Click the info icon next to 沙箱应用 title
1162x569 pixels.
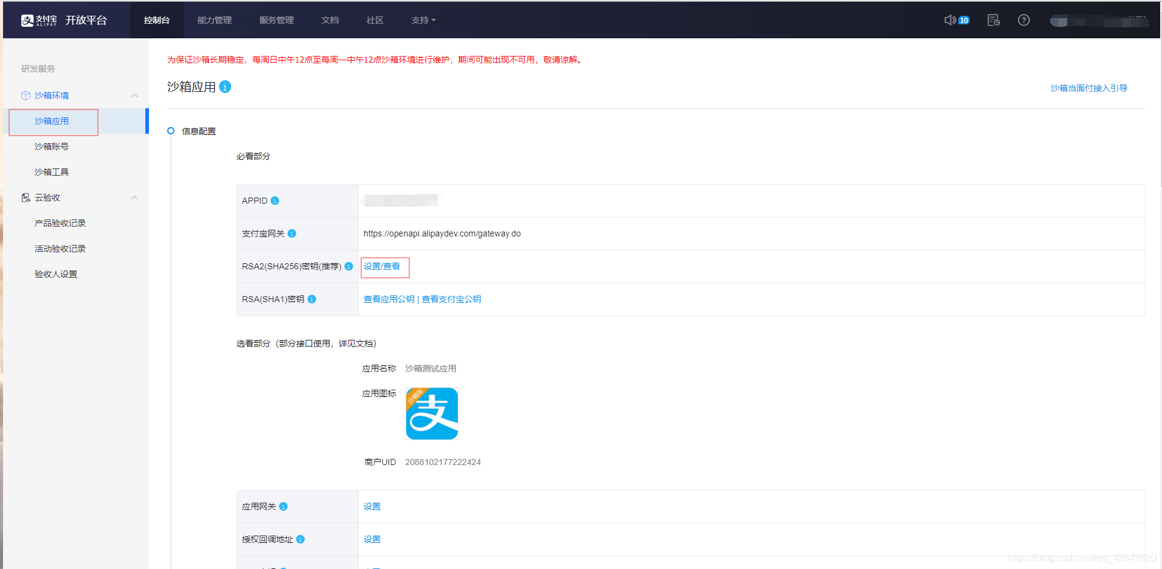pyautogui.click(x=224, y=86)
